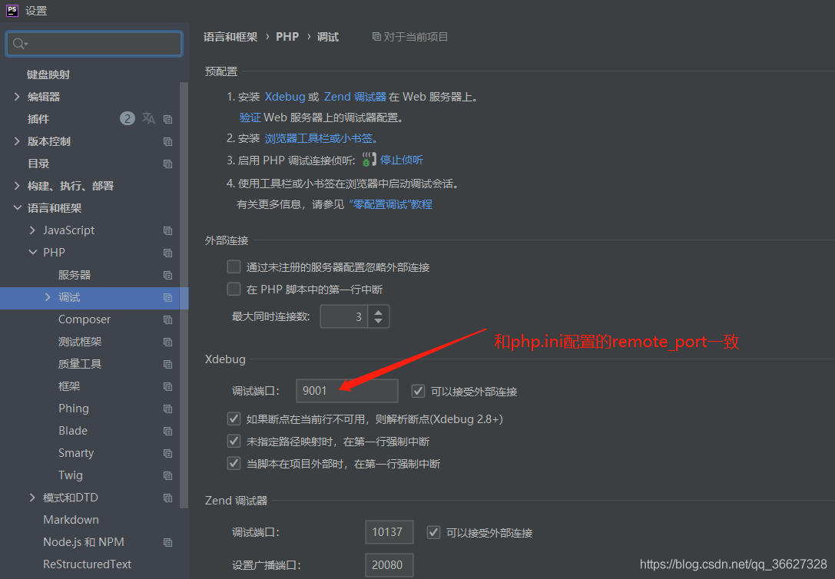Toggle 当脚本在项目外部时 force break checkbox
The height and width of the screenshot is (579, 835).
tap(234, 464)
